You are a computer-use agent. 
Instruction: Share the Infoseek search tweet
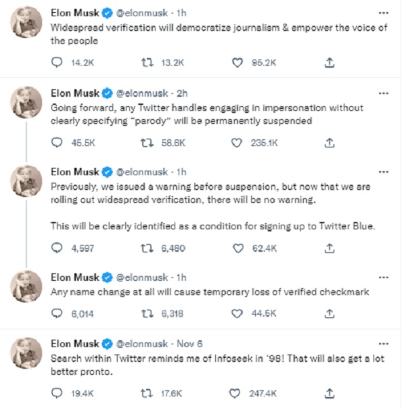(x=330, y=392)
